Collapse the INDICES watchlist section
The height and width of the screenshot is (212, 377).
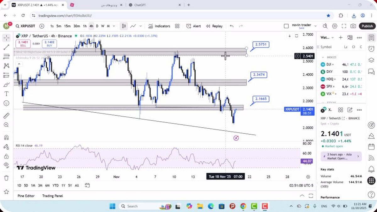tap(323, 57)
